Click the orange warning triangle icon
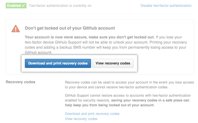The width and height of the screenshot is (198, 123). tap(16, 28)
